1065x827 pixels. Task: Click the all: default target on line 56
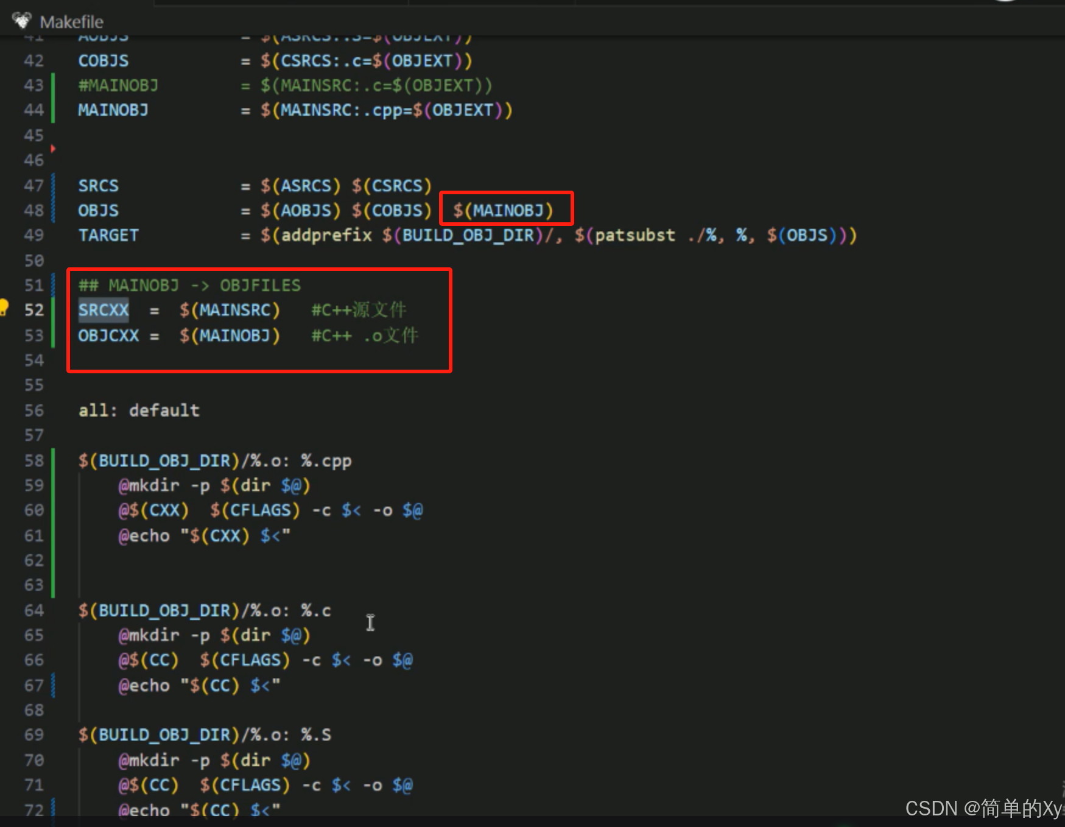pyautogui.click(x=139, y=410)
